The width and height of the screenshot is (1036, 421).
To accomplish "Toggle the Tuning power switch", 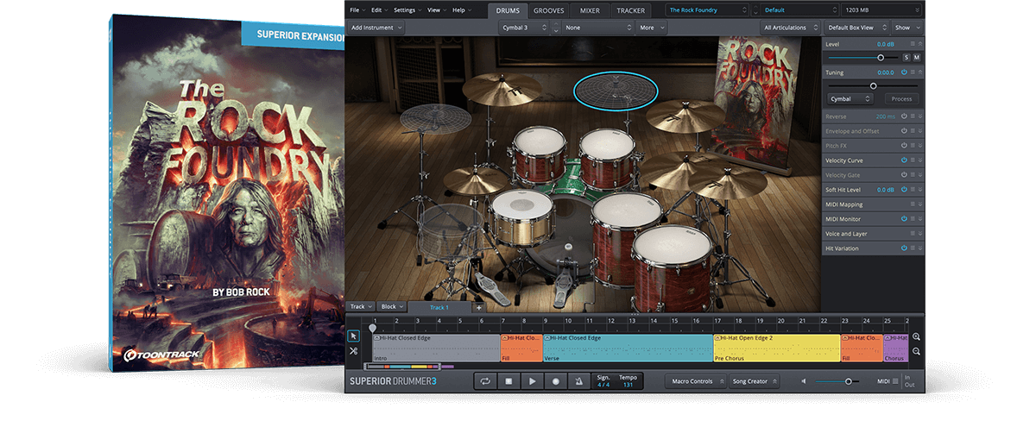I will point(904,72).
